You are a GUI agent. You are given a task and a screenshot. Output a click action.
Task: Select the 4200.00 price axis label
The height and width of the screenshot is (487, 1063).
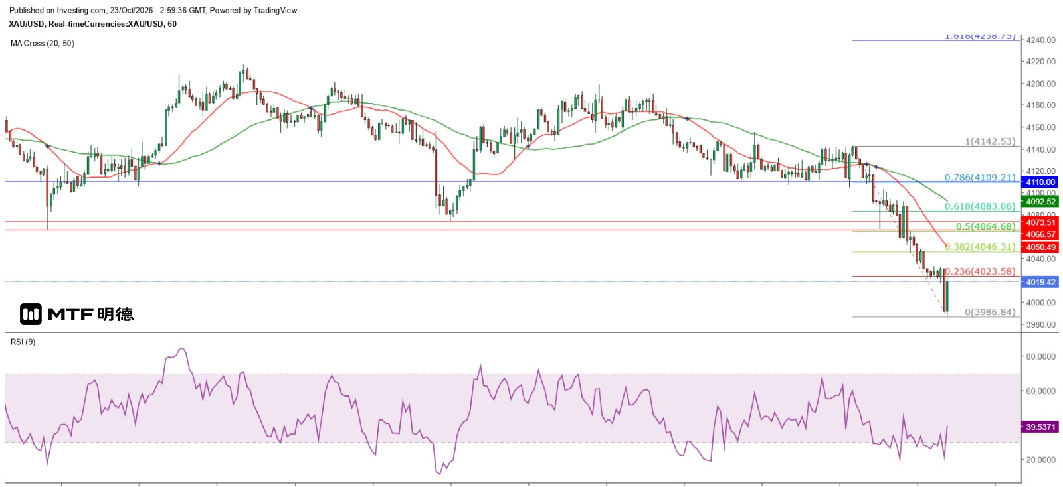pos(1041,84)
